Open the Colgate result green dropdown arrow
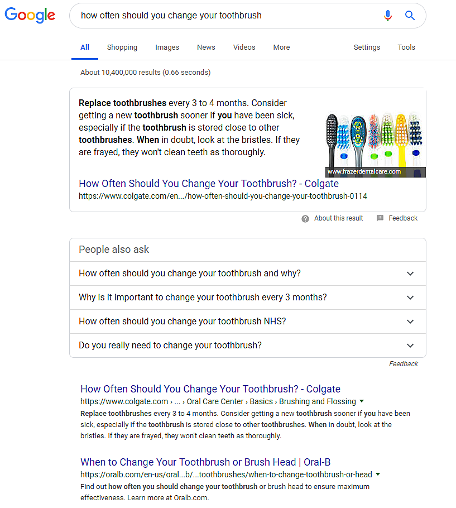Image resolution: width=456 pixels, height=508 pixels. pos(362,401)
